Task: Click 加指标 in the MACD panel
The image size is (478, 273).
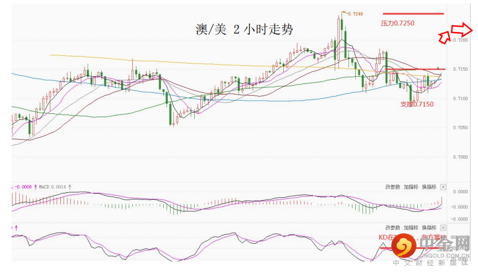Action: [411, 187]
